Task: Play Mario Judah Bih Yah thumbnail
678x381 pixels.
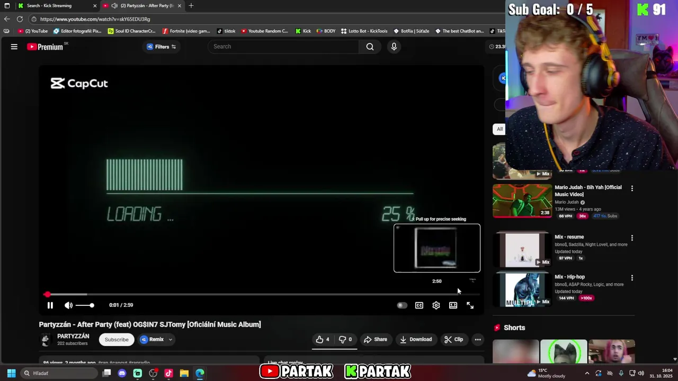Action: (522, 201)
